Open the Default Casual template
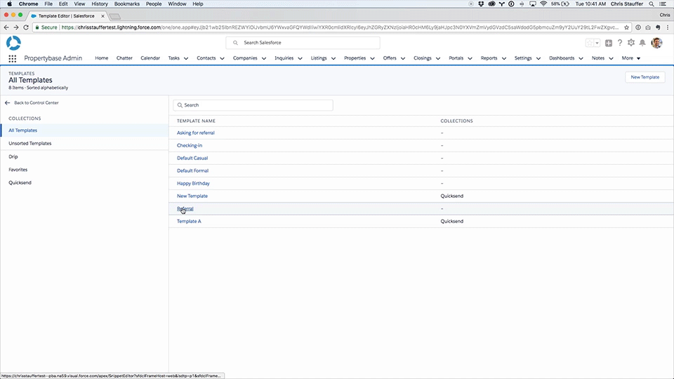 (x=192, y=158)
